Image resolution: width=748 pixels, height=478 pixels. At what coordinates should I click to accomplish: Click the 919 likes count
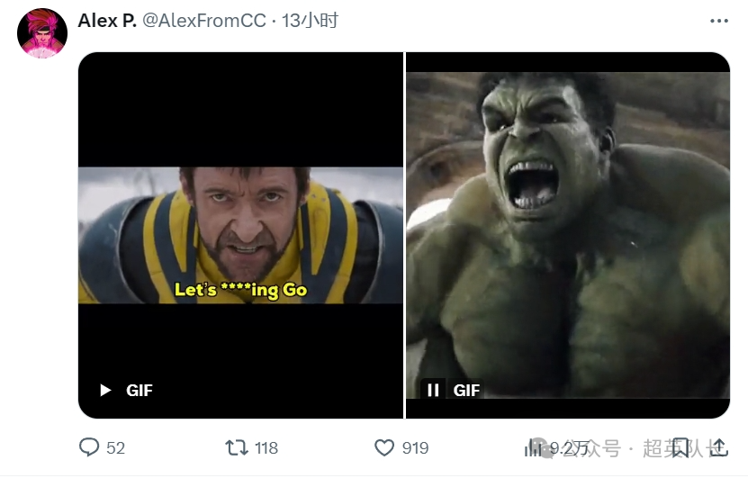415,447
